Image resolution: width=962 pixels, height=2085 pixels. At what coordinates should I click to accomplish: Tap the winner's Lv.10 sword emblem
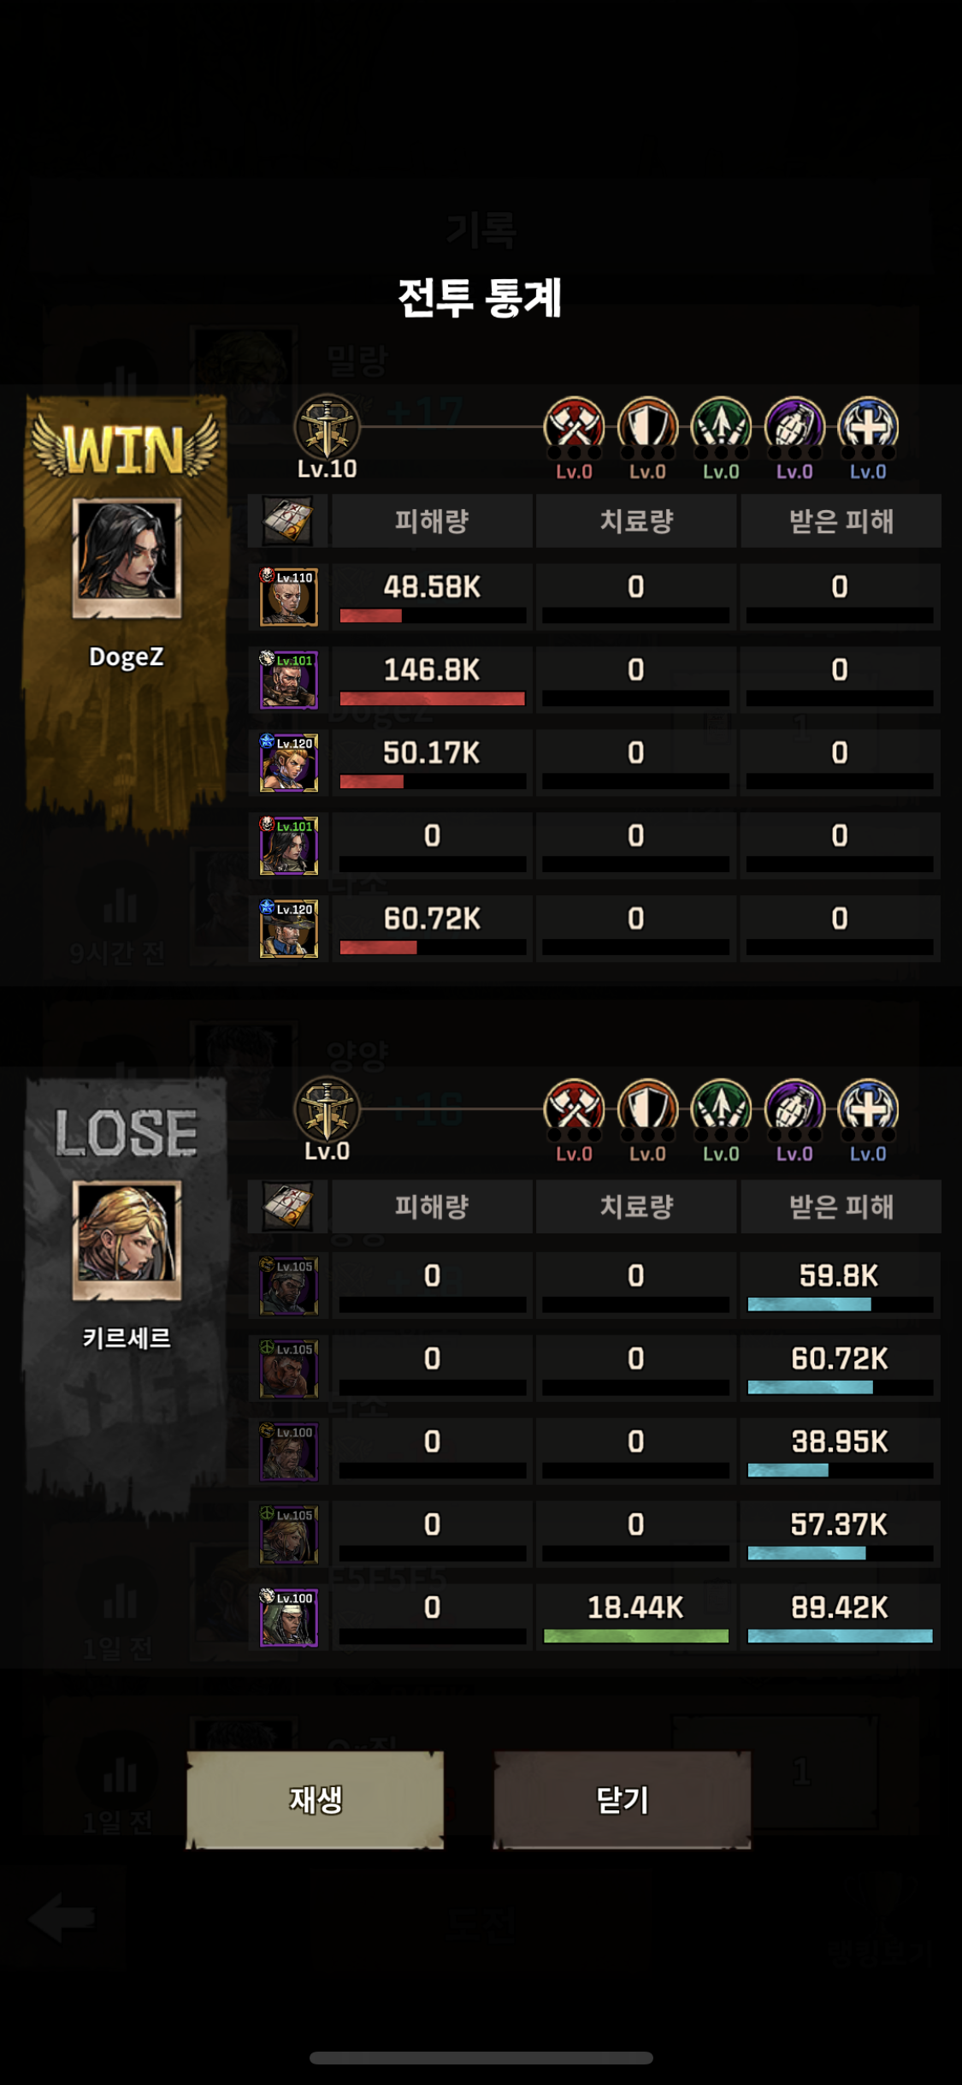(327, 427)
